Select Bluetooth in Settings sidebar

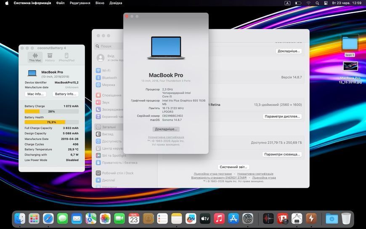[x=107, y=77]
